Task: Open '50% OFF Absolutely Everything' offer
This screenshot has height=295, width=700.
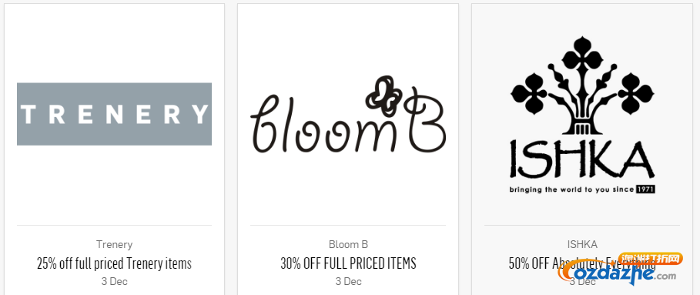Action: point(582,263)
